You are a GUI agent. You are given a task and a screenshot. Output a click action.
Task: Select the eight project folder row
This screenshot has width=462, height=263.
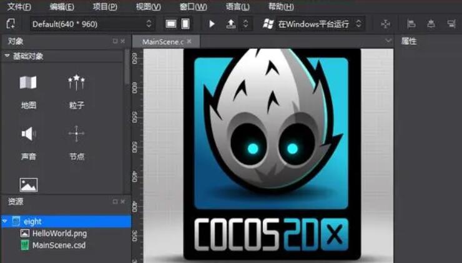coord(66,221)
